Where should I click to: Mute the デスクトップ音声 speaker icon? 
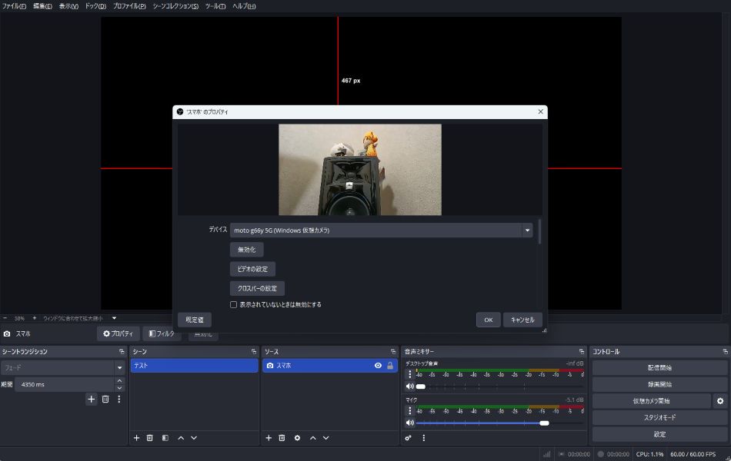[409, 386]
